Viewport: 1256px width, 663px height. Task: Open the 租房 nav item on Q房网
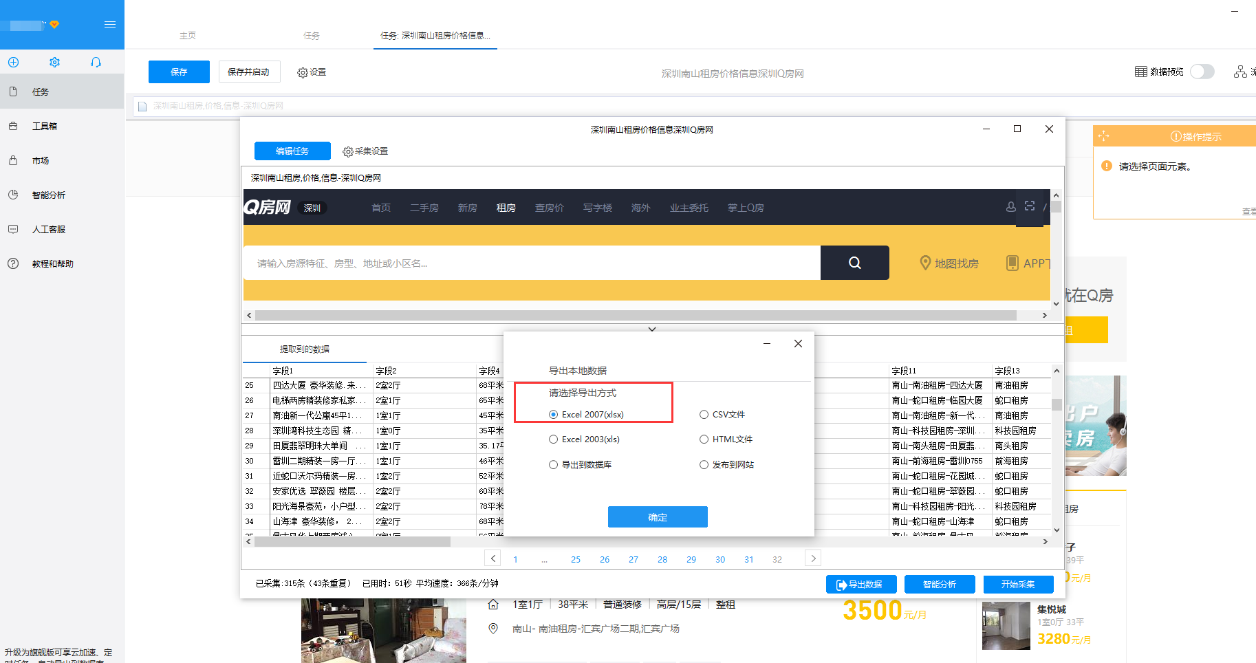[506, 208]
